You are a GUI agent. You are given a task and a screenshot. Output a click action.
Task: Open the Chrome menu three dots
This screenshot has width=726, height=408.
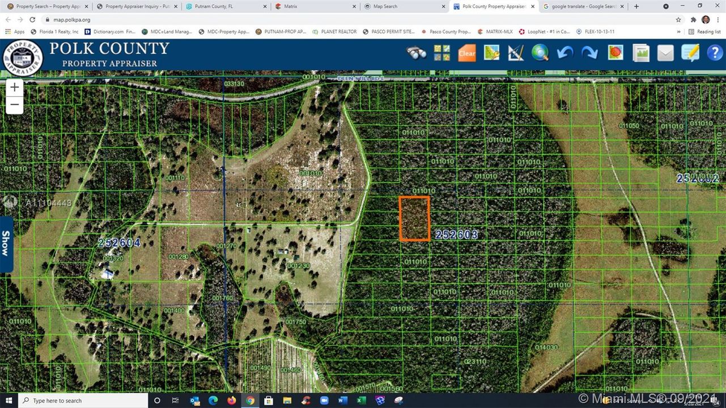click(719, 19)
